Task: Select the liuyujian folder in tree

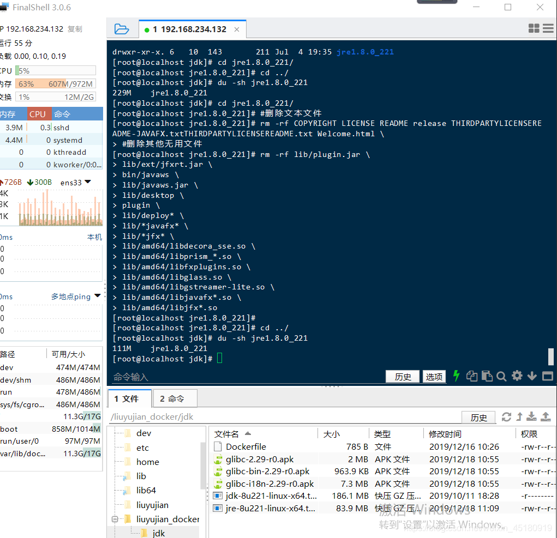Action: point(152,505)
